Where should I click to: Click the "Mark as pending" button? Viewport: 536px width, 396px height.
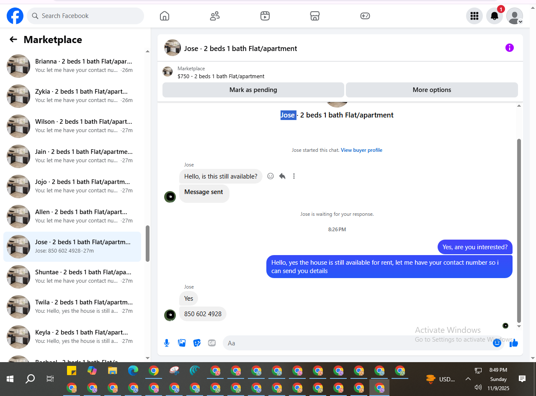(253, 90)
